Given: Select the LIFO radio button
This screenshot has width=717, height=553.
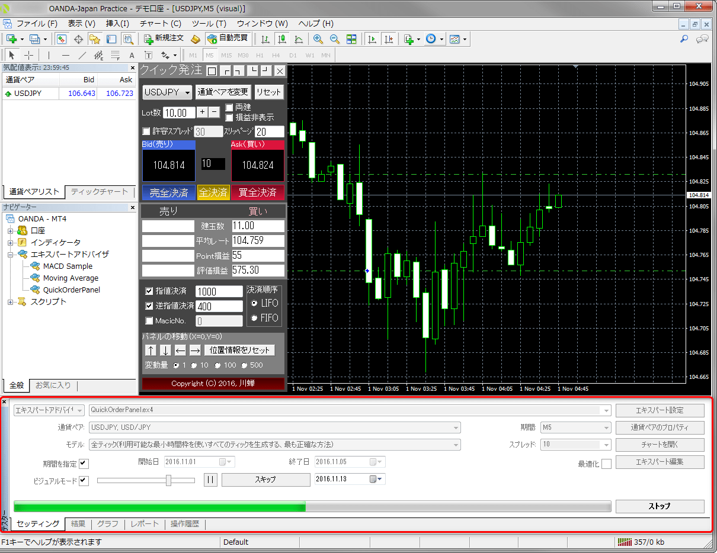Looking at the screenshot, I should (254, 303).
